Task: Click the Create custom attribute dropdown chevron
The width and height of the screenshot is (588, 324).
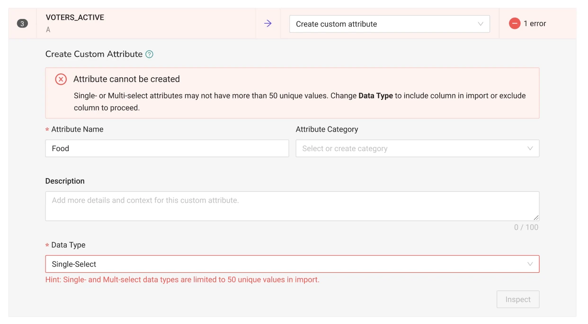Action: [x=481, y=24]
